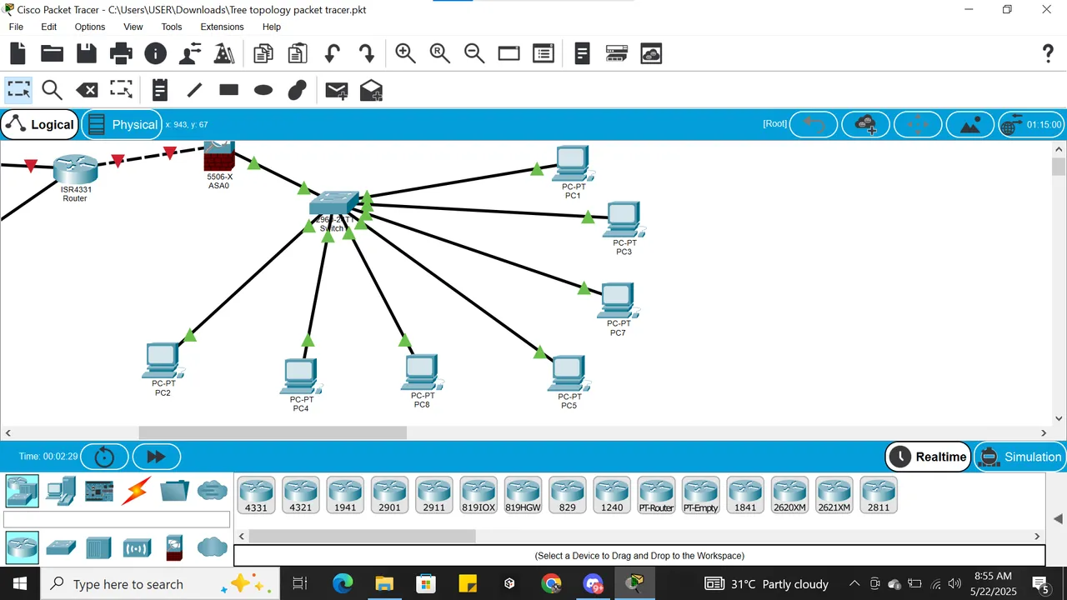Pick the 4331 router model

(256, 495)
